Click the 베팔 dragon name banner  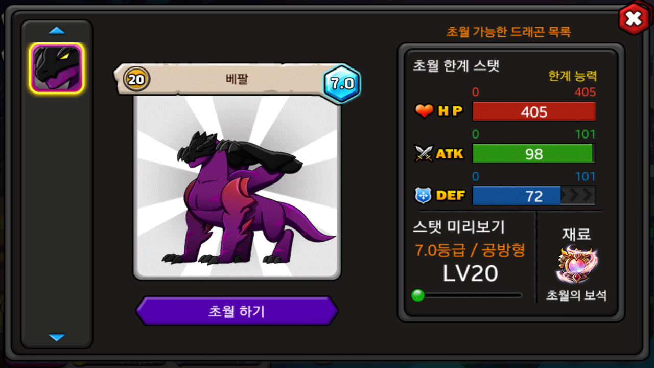pyautogui.click(x=236, y=79)
